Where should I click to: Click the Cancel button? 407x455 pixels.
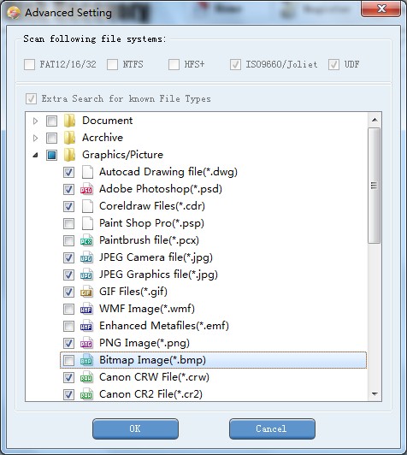coord(272,428)
